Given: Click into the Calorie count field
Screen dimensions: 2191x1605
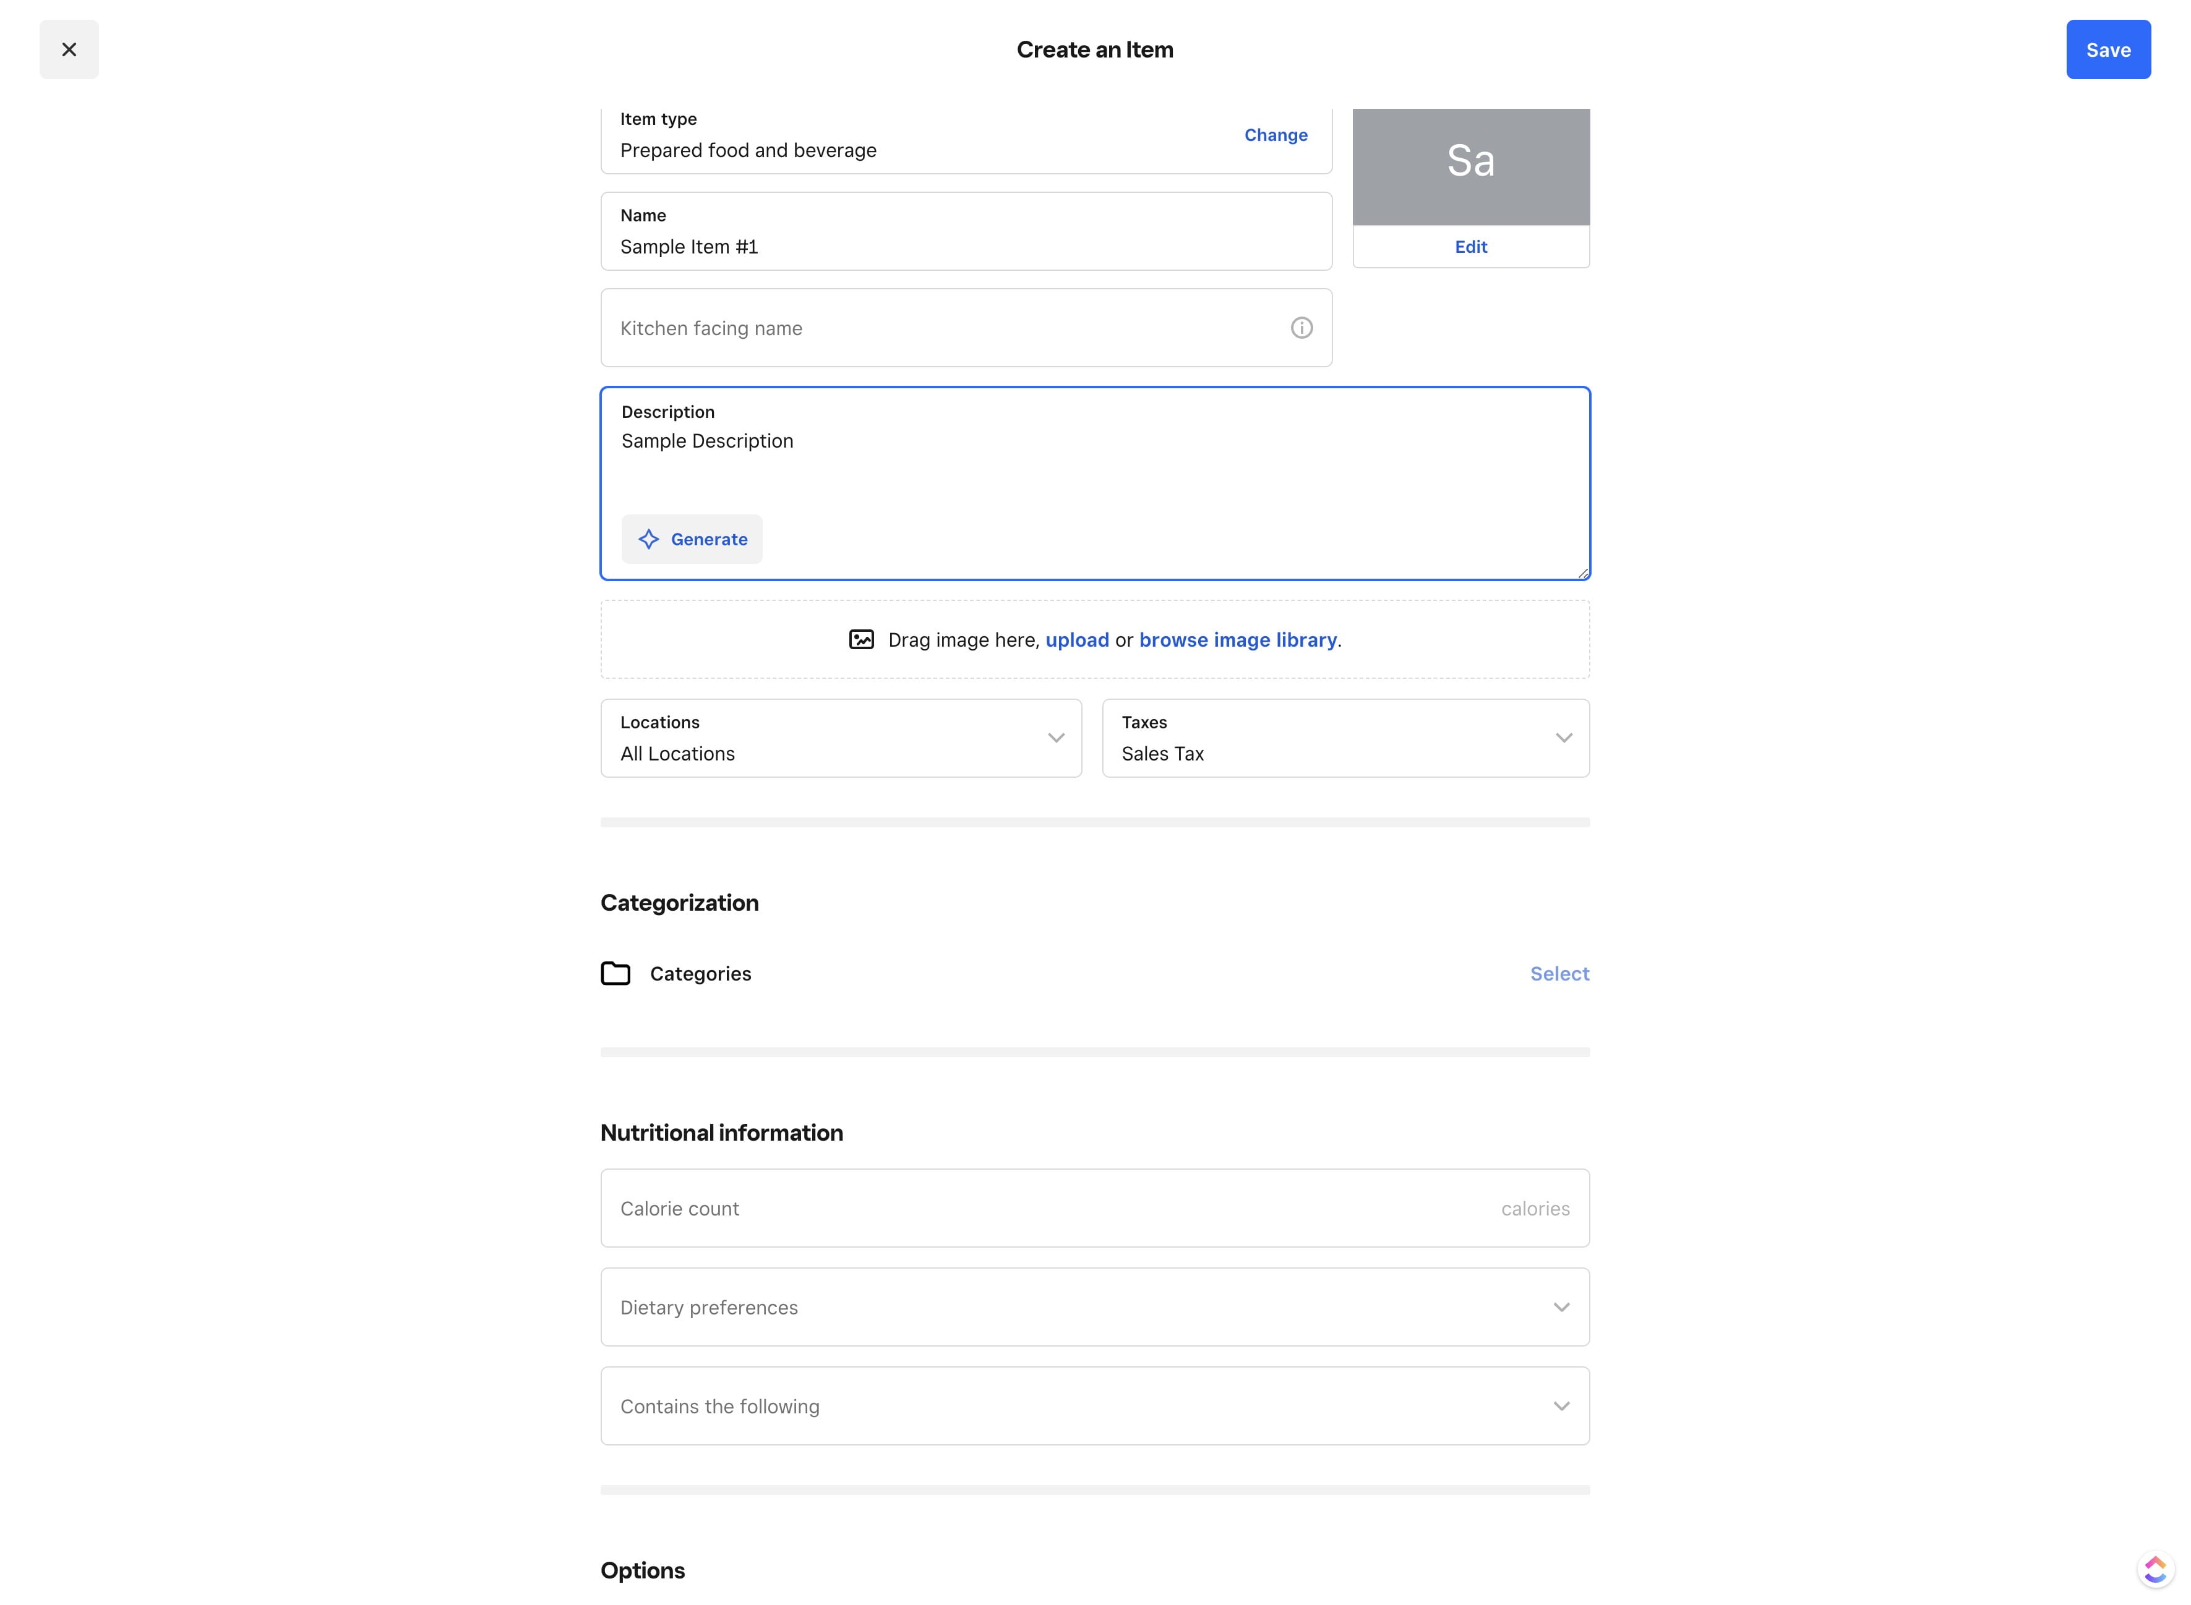Looking at the screenshot, I should 1050,1209.
